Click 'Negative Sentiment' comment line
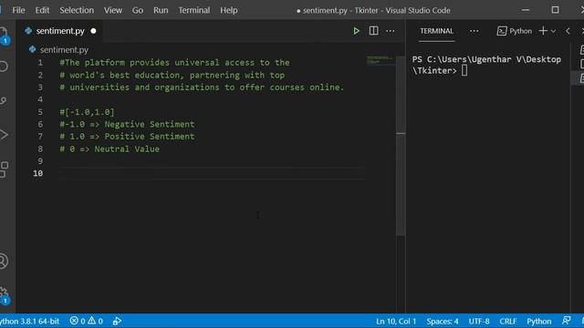Screen dimensions: 584x328 pos(127,124)
